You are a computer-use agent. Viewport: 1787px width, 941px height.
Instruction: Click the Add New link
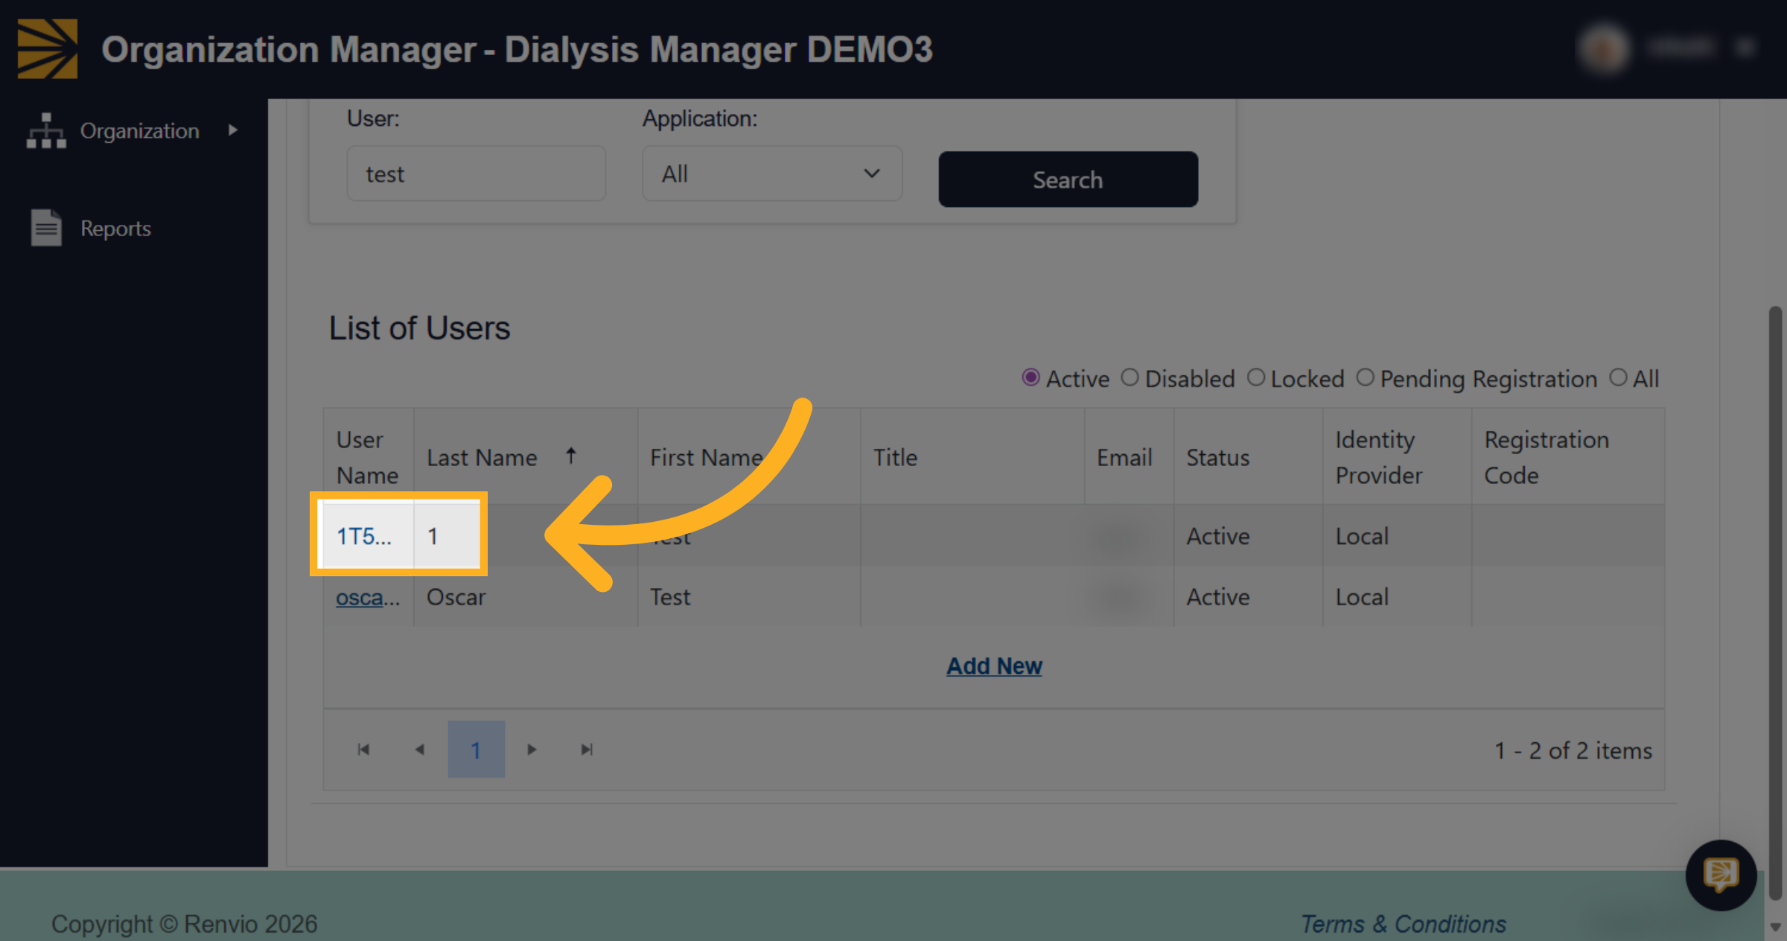click(x=994, y=666)
